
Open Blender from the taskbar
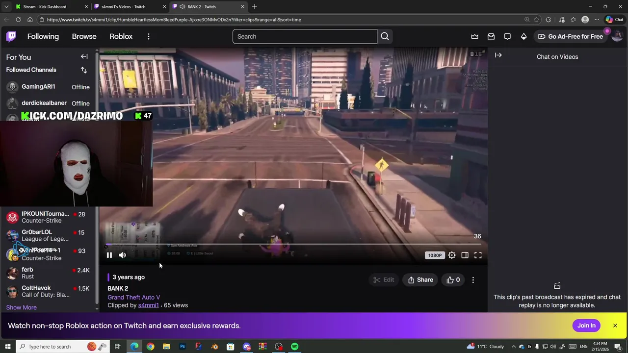[214, 347]
